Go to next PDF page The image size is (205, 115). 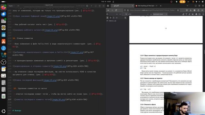[120, 14]
